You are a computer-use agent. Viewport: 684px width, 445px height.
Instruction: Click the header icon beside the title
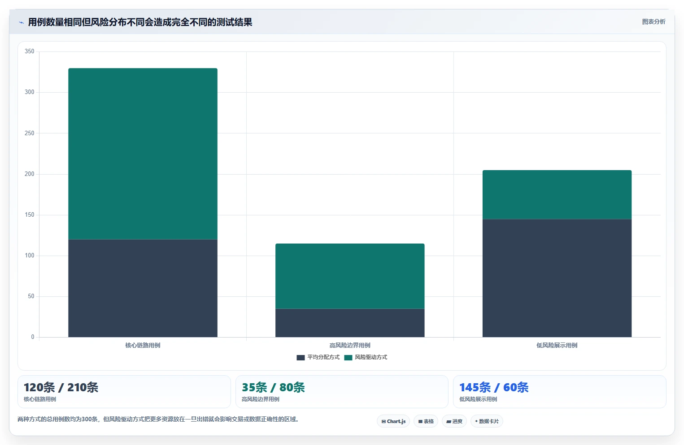click(x=21, y=22)
